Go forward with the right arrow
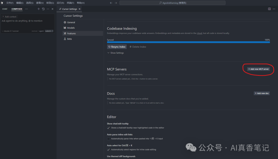 (x=116, y=3)
